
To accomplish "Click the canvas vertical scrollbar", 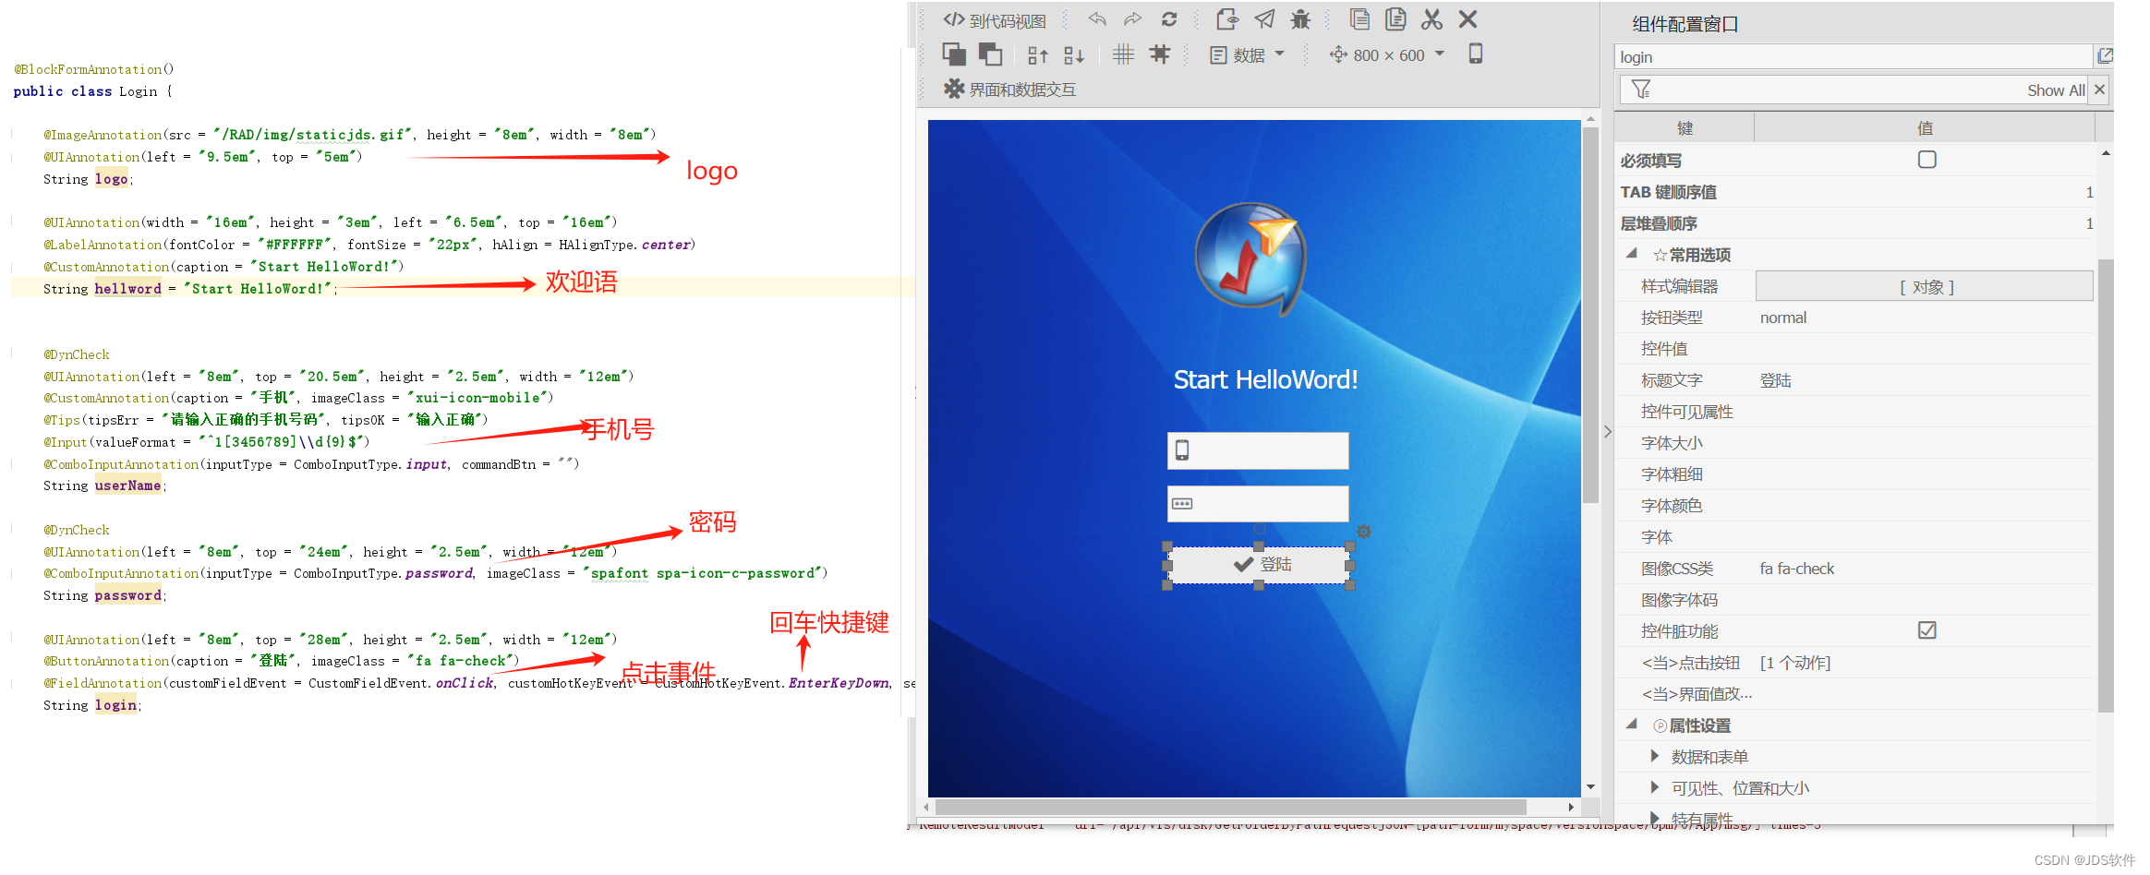I will point(1590,314).
